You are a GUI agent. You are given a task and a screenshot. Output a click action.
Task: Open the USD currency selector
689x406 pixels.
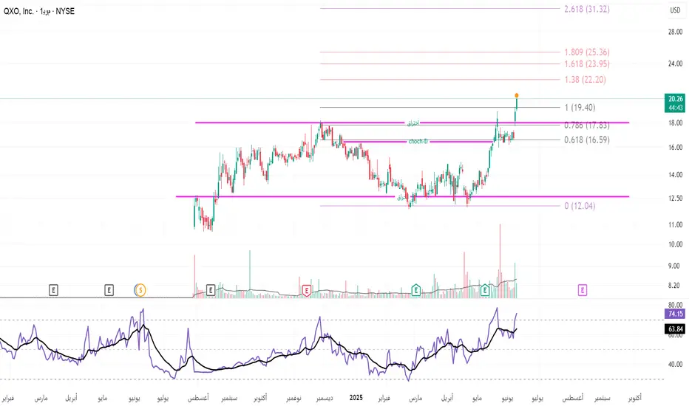[675, 10]
